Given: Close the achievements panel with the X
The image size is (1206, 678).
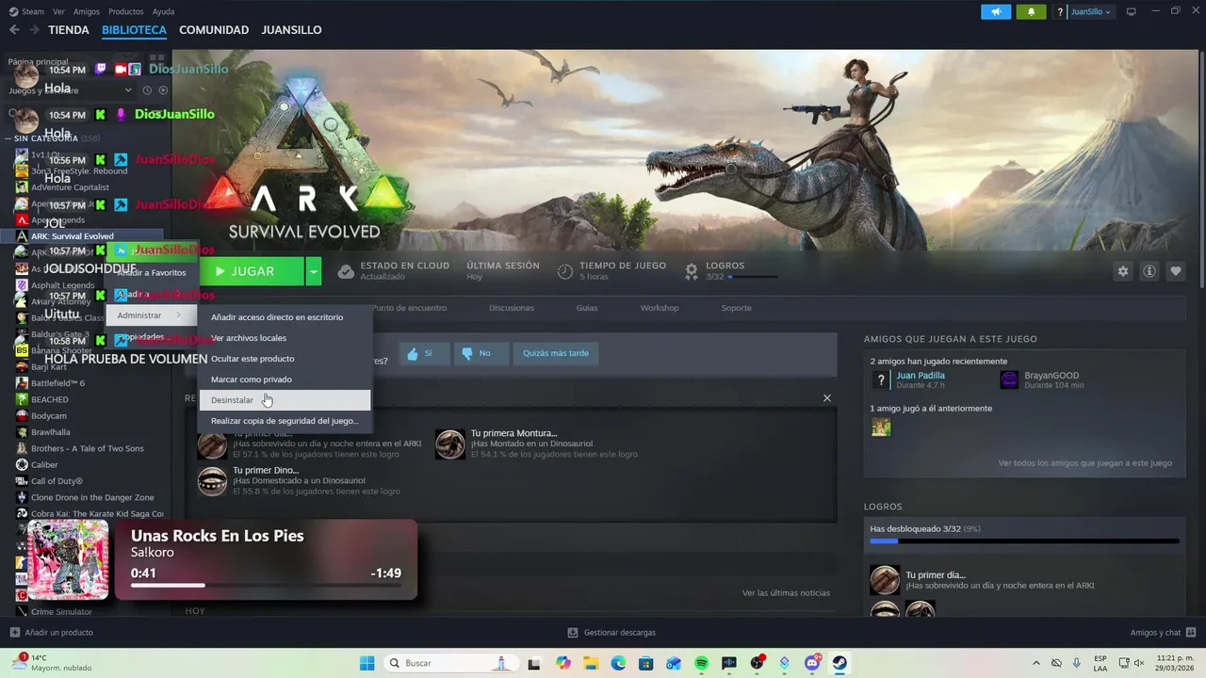Looking at the screenshot, I should click(x=827, y=398).
